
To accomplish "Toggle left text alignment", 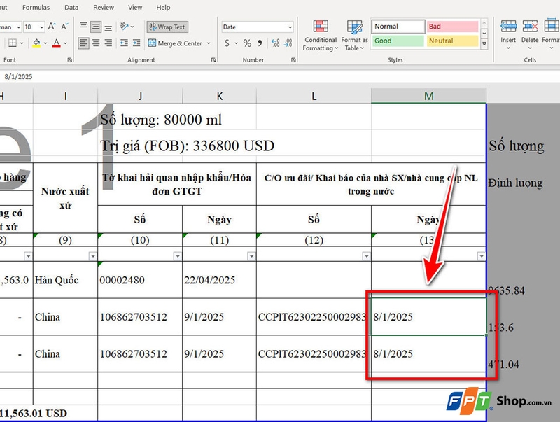I will coord(83,43).
